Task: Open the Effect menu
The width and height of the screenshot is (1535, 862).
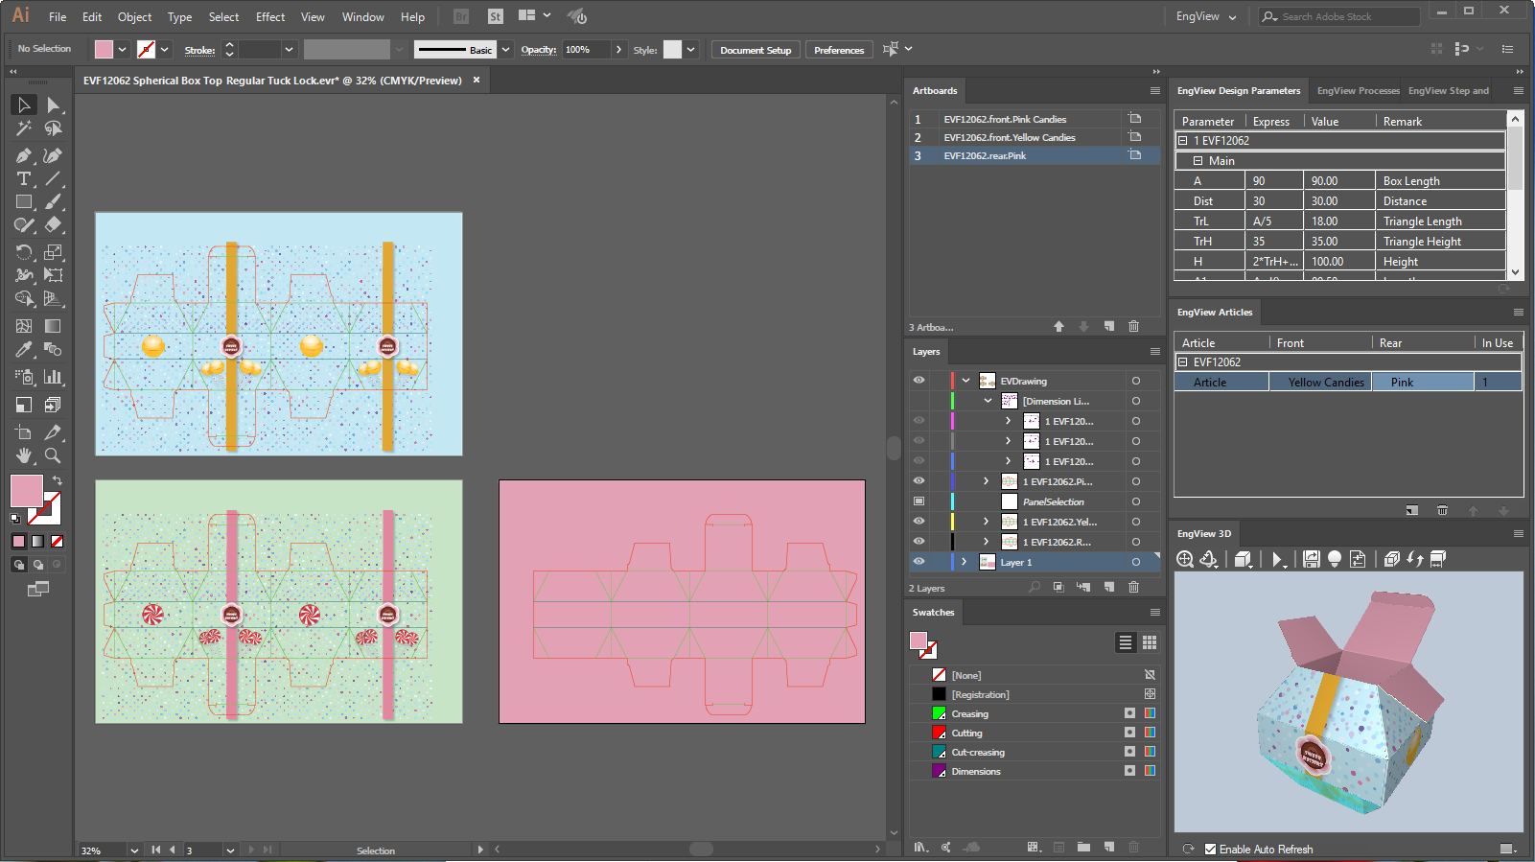Action: [269, 17]
